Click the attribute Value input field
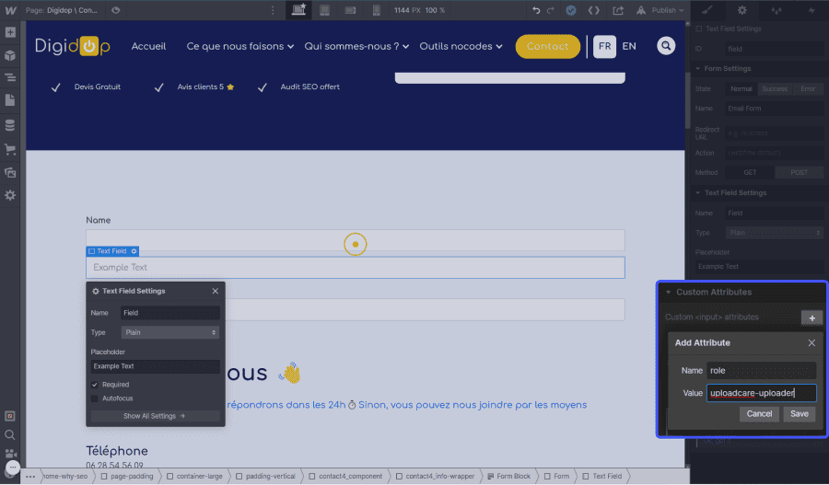Image resolution: width=829 pixels, height=485 pixels. 762,393
